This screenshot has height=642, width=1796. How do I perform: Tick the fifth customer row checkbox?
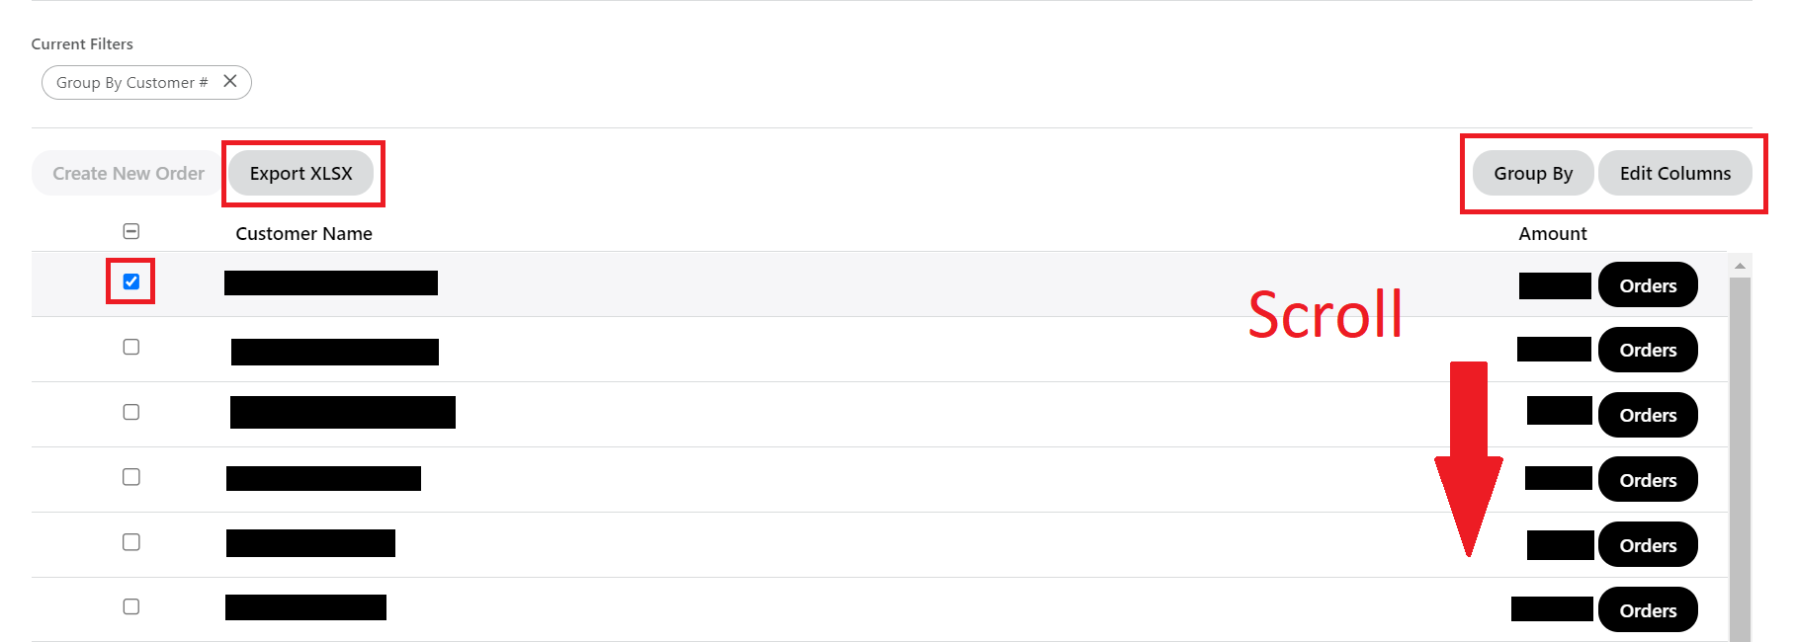point(131,542)
